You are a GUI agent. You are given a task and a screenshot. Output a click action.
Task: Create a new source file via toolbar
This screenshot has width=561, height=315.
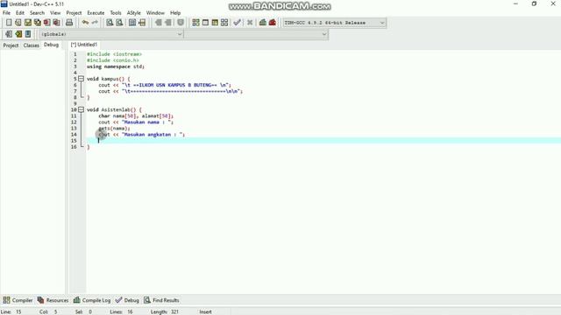9,23
